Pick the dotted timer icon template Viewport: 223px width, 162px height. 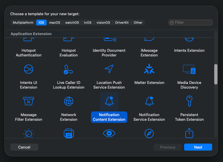click(x=29, y=133)
